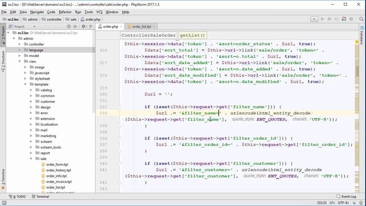366x206 pixels.
Task: Toggle the Favorites tool window
Action: 3,179
